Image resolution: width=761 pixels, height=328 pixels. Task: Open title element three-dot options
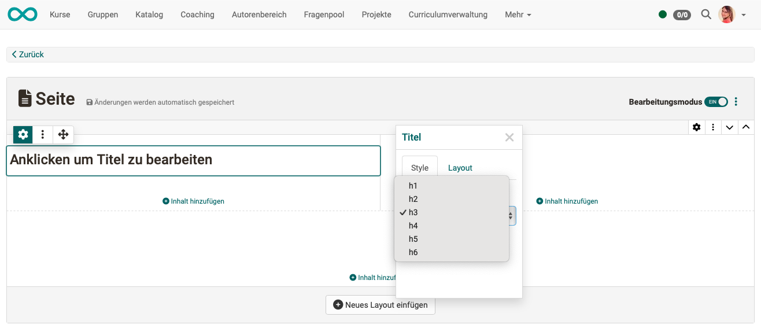tap(43, 134)
